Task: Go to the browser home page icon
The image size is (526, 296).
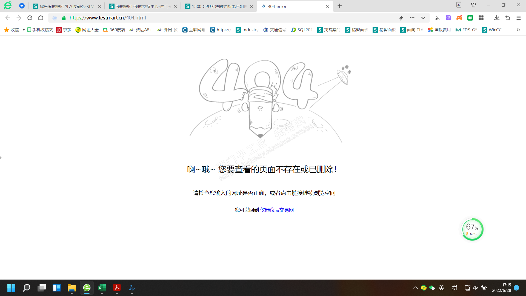Action: [41, 18]
